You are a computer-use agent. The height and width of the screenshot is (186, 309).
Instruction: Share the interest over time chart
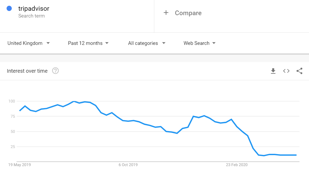coord(299,71)
